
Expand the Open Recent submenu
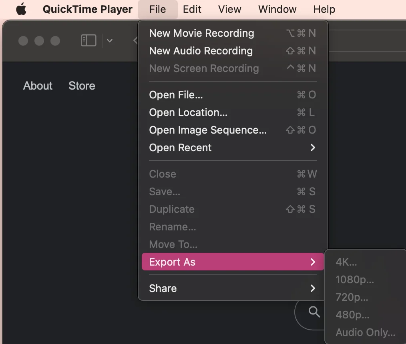click(x=233, y=148)
